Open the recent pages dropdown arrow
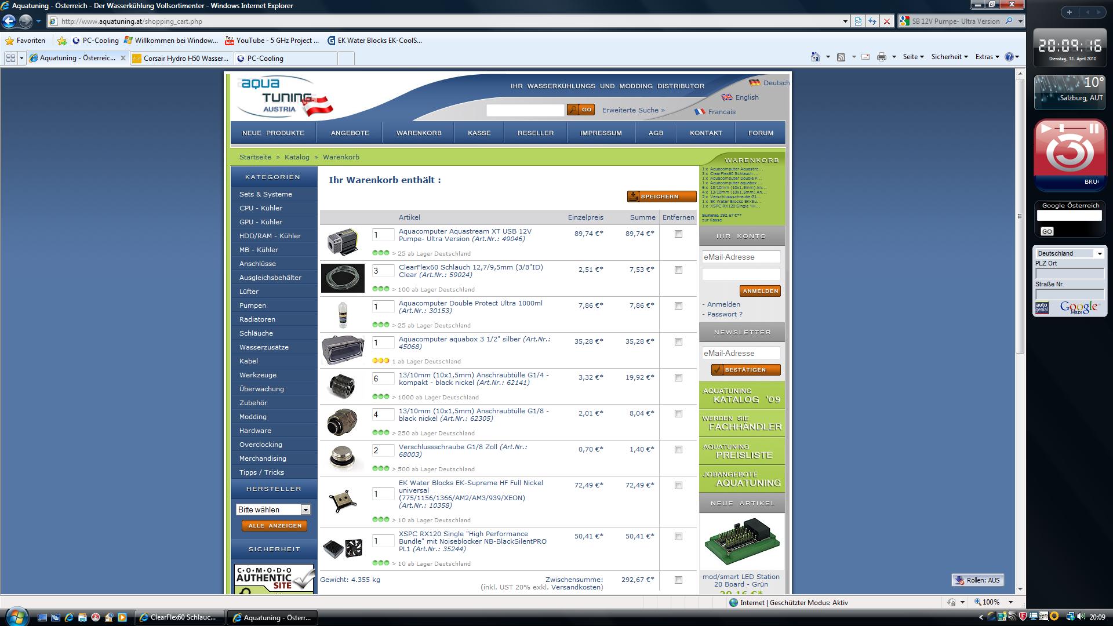Screen dimensions: 1113x626 click(38, 21)
